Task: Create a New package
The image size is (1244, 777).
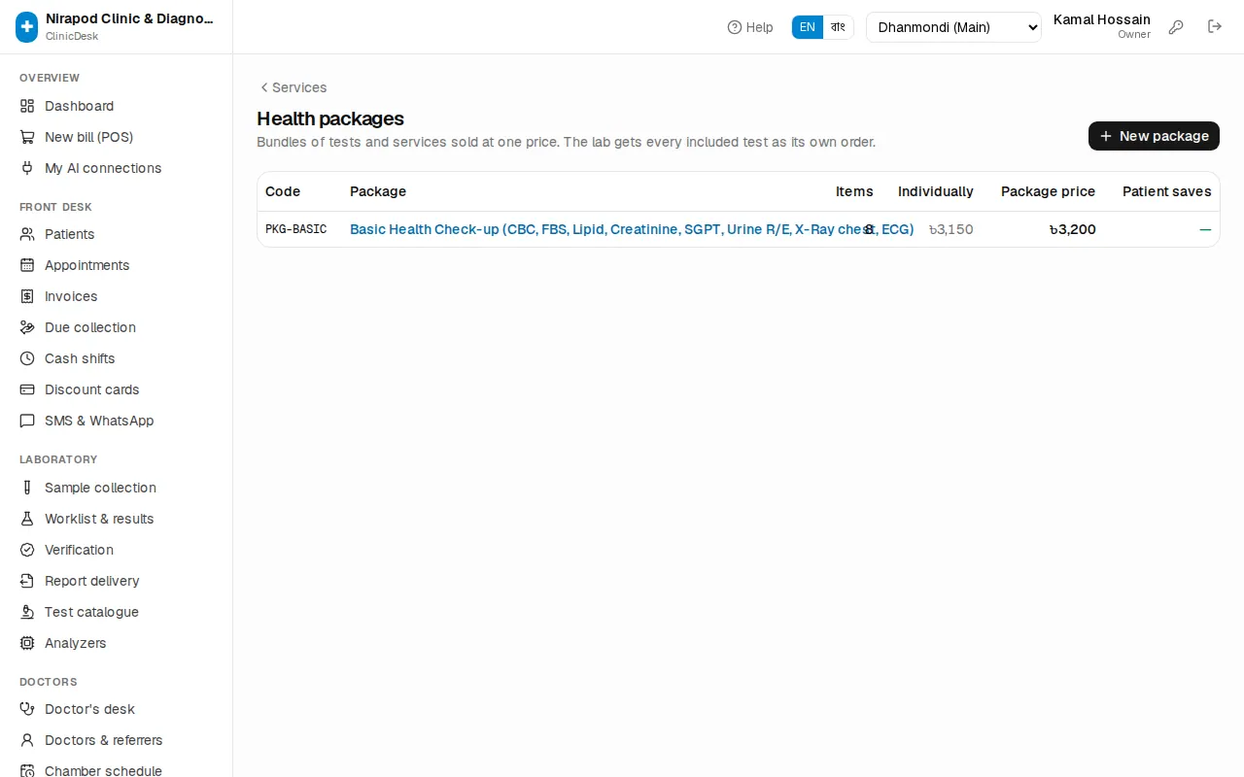Action: point(1154,136)
